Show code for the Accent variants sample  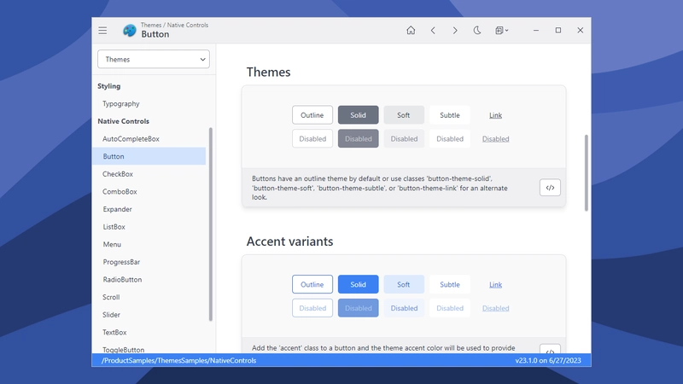pyautogui.click(x=550, y=350)
